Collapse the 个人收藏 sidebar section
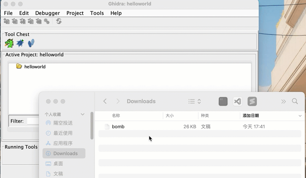Image resolution: width=306 pixels, height=178 pixels. 82,114
